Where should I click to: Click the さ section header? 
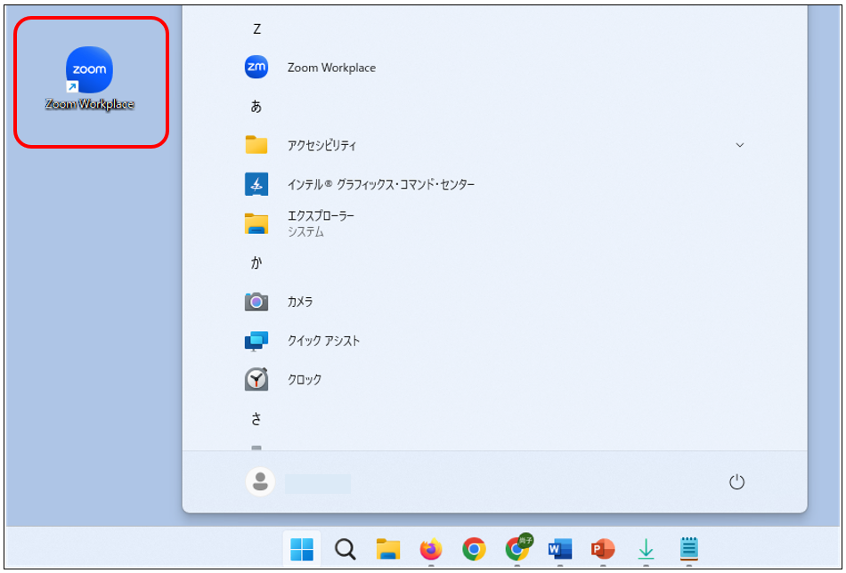[256, 418]
